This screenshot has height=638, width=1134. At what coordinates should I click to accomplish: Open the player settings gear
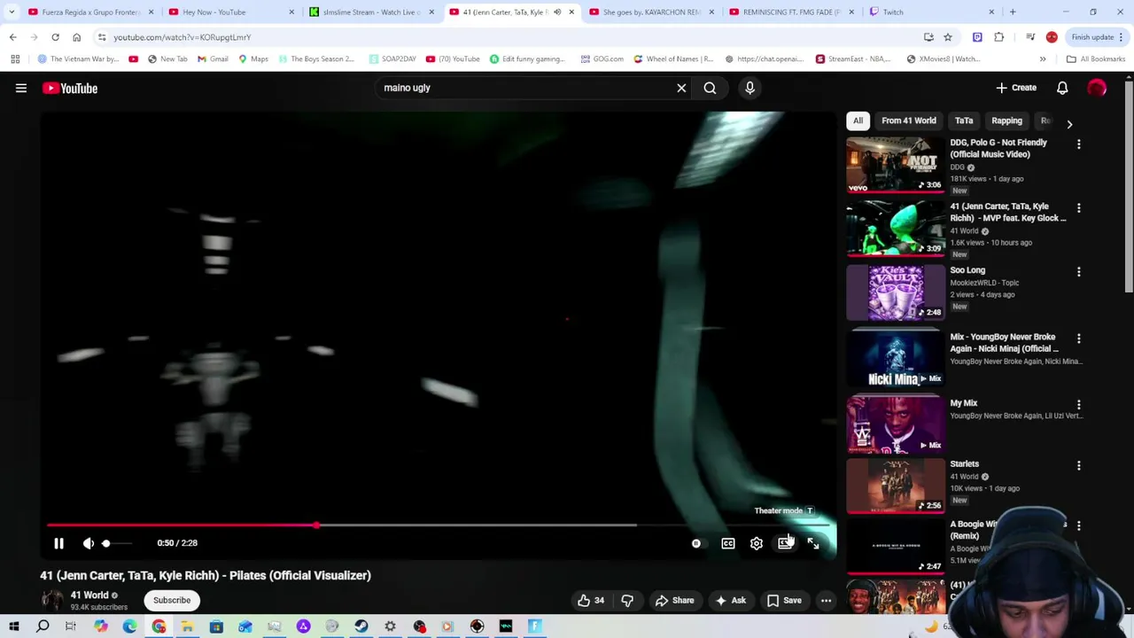(757, 543)
